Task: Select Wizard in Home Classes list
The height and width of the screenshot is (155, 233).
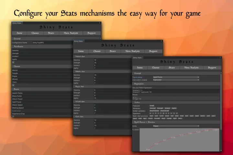Action: pyautogui.click(x=42, y=79)
